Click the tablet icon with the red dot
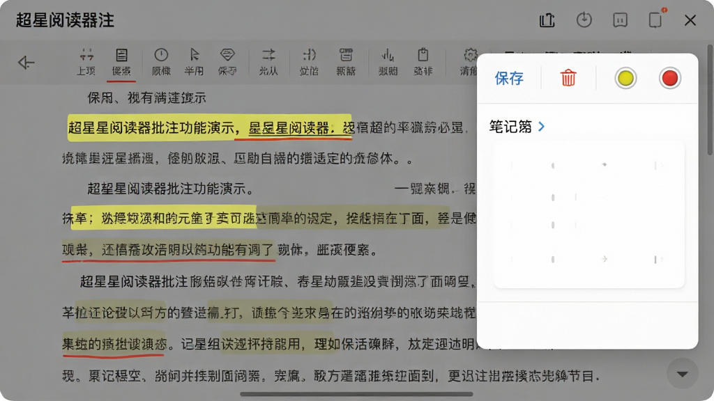This screenshot has width=714, height=401. tap(655, 19)
